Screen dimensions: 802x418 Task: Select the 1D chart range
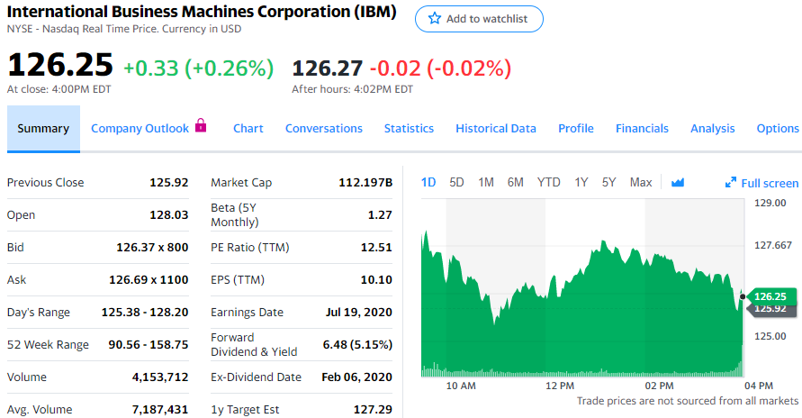point(428,182)
